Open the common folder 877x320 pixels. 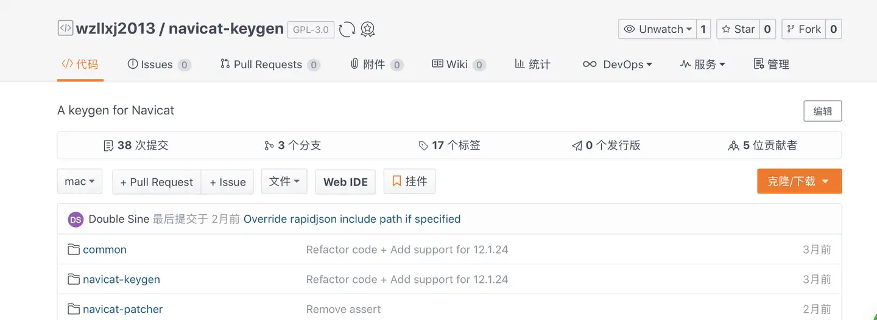[x=105, y=249]
